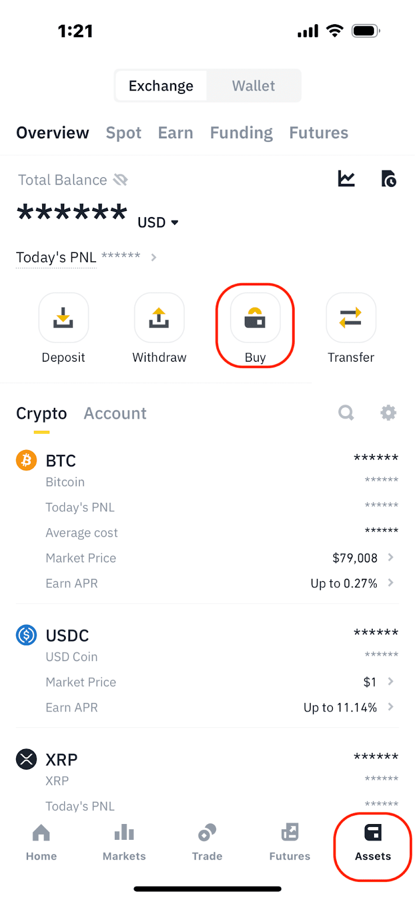Toggle Total Balance visibility eye
The image size is (415, 900).
(120, 180)
